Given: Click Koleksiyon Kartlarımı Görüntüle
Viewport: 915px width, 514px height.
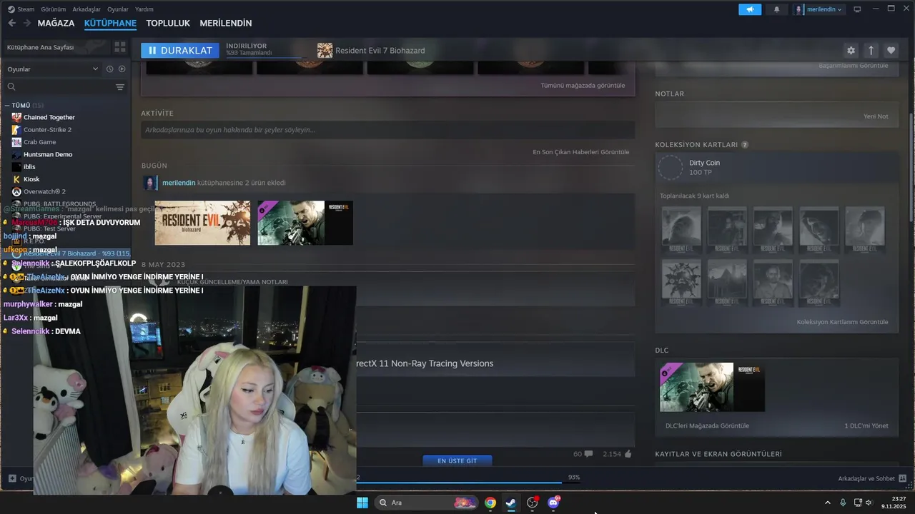Looking at the screenshot, I should tap(842, 322).
